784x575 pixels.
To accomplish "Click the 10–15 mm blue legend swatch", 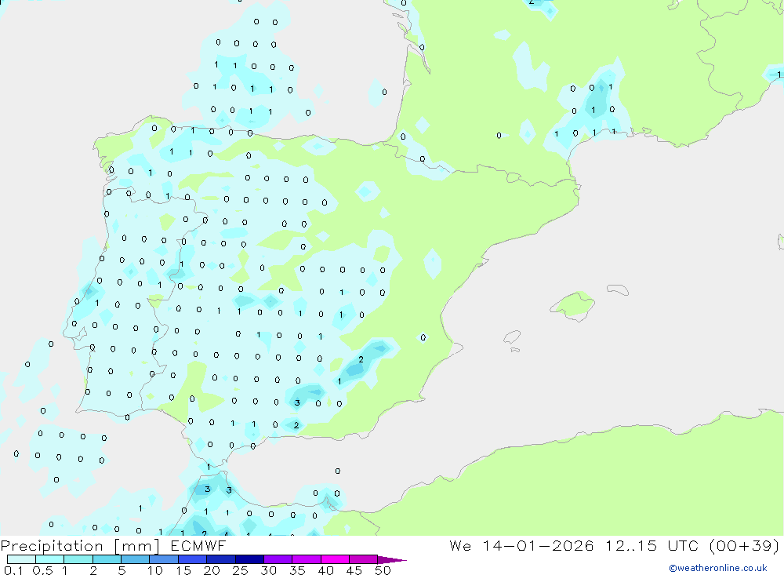I will pyautogui.click(x=164, y=559).
